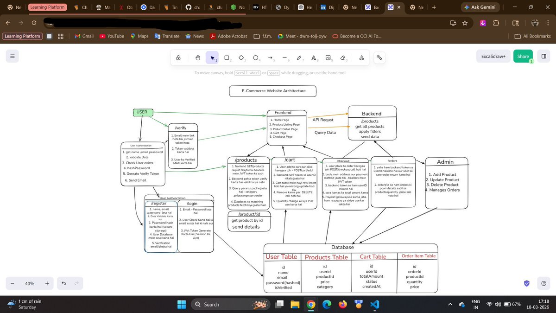Switch to the GitHub browser tab

point(193,7)
